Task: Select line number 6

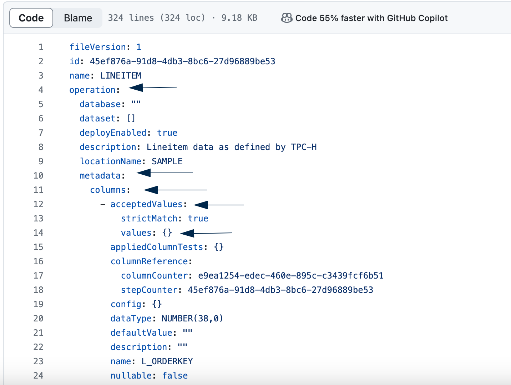Action: 41,119
